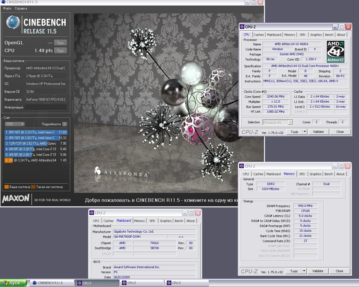Click Close in the Memory window

click(339, 271)
